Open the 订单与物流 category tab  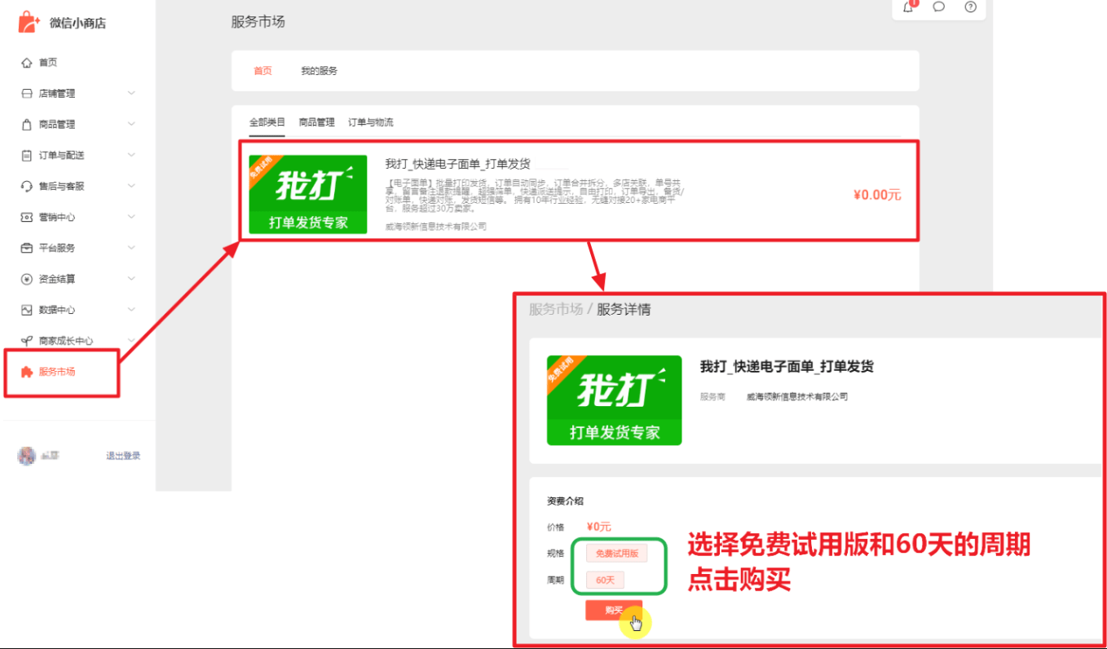[x=370, y=122]
